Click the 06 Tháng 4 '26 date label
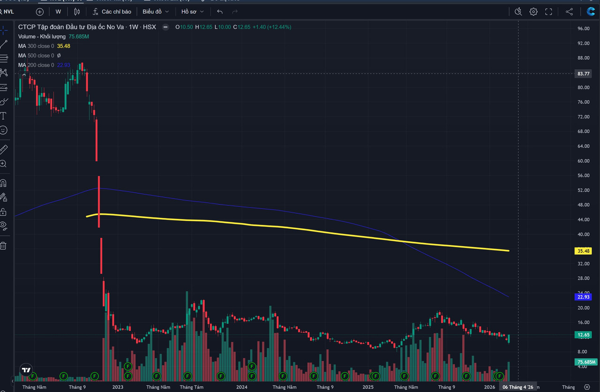This screenshot has width=600, height=392. pos(518,387)
